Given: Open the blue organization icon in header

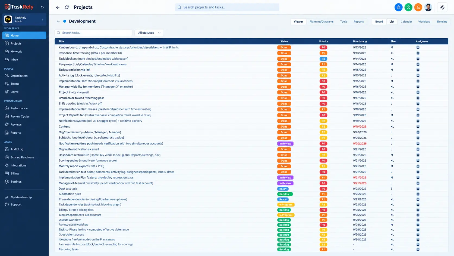Looking at the screenshot, I should point(398,7).
